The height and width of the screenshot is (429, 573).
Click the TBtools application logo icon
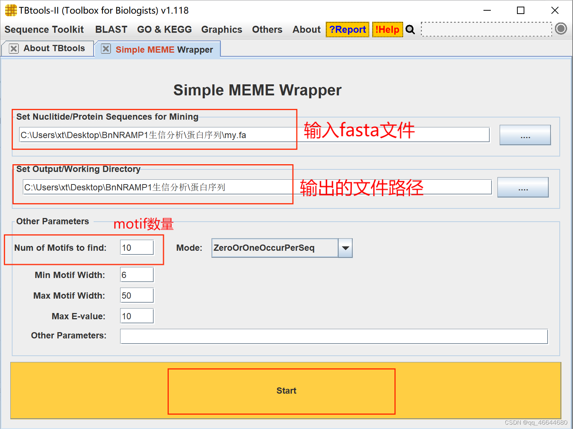10,10
